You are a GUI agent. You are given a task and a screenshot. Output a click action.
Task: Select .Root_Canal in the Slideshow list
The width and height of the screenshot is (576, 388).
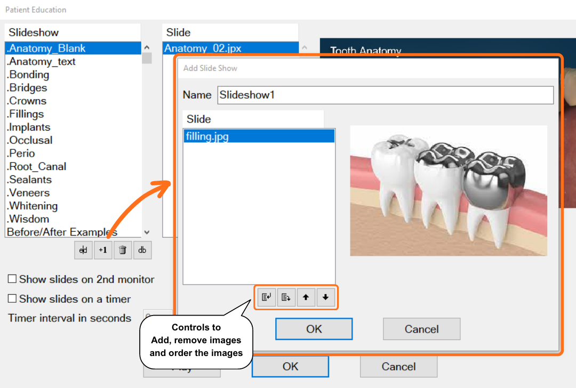coord(37,166)
